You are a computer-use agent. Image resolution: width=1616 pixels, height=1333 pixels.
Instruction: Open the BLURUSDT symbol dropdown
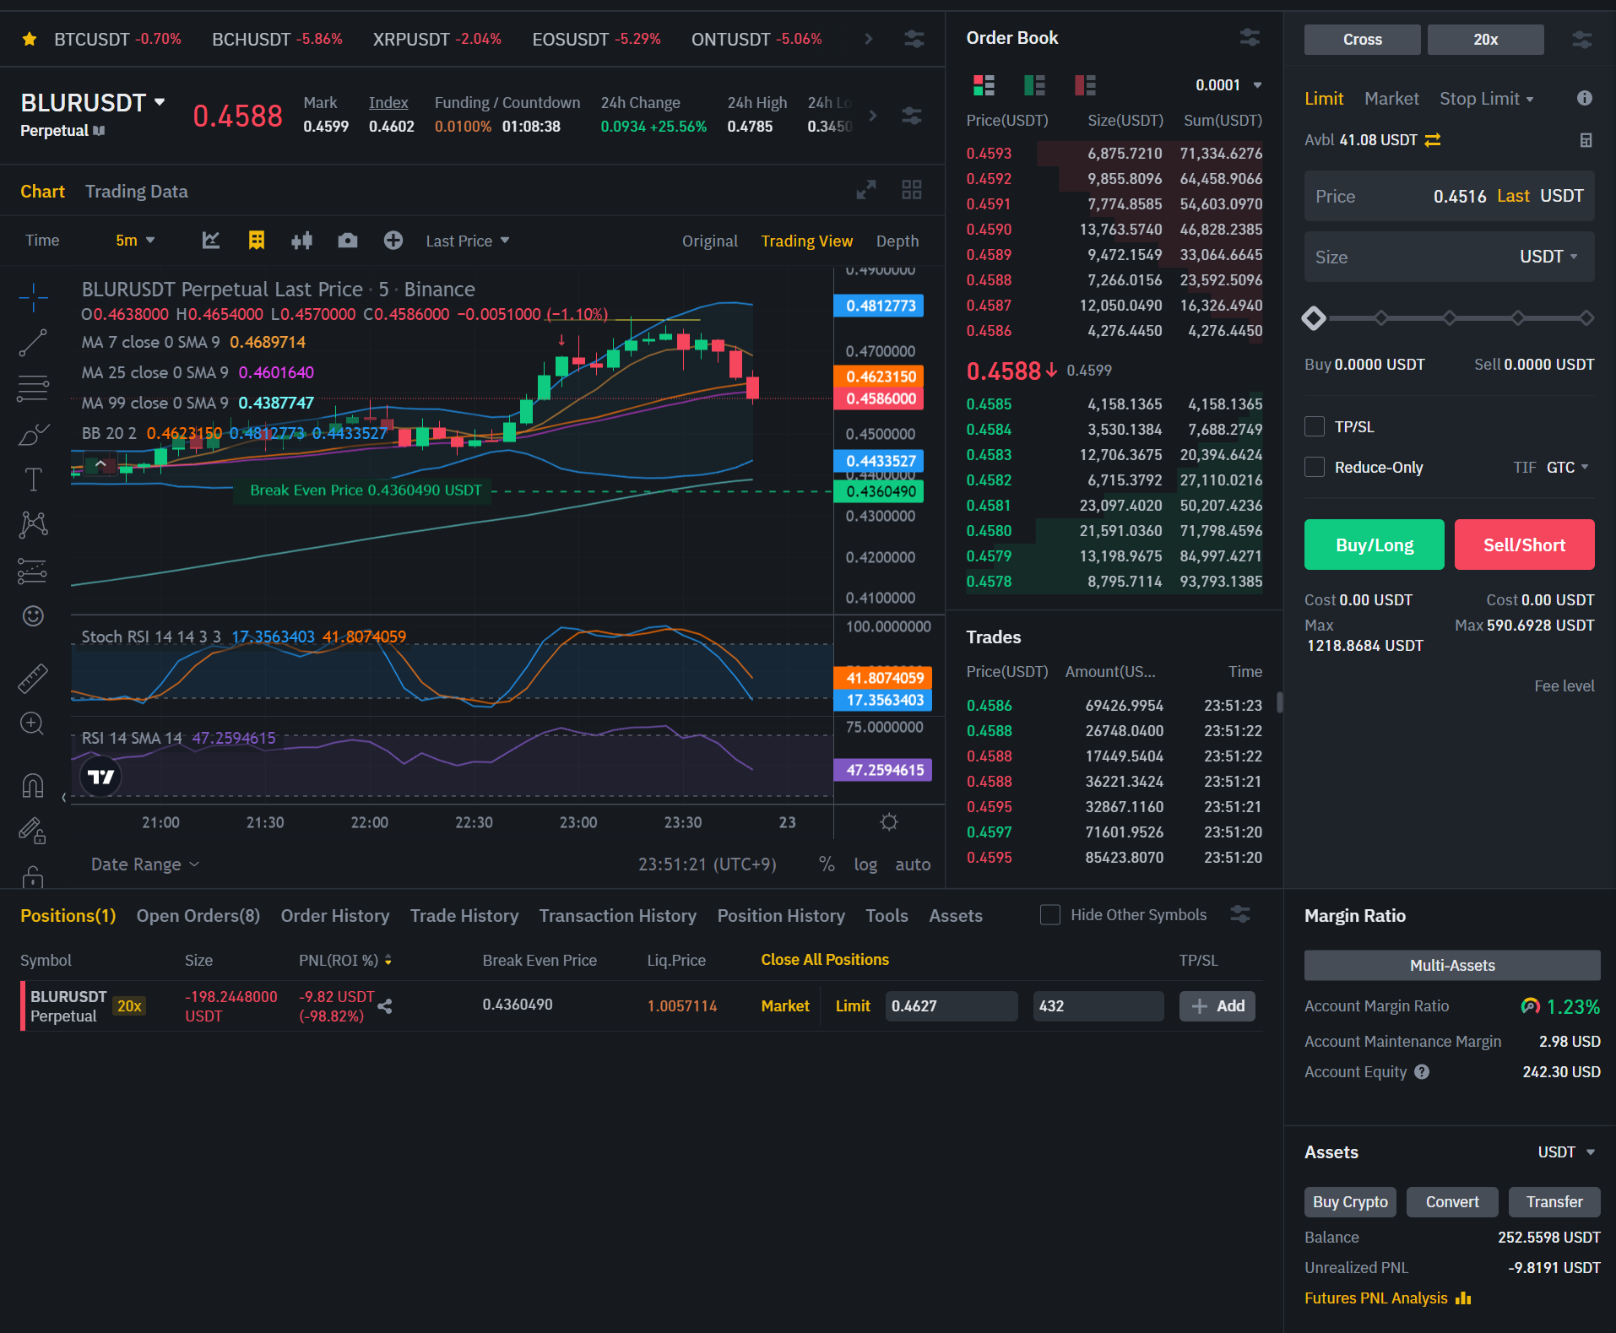click(93, 103)
